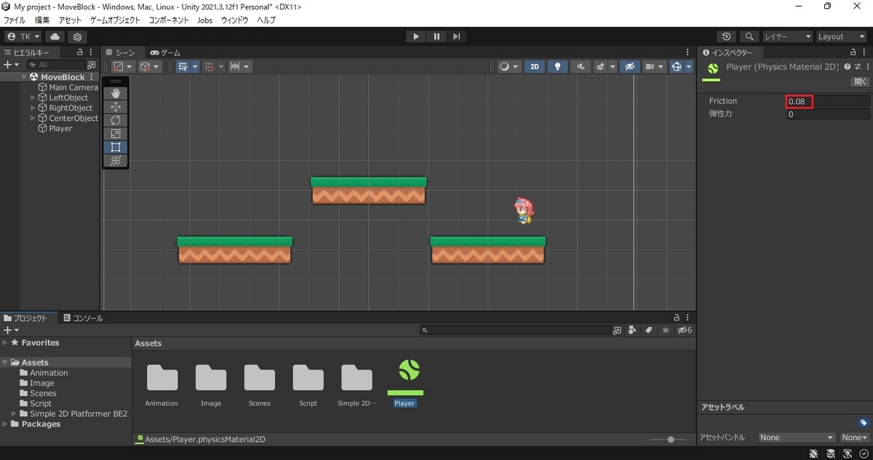Search assets by type icon

coord(632,330)
